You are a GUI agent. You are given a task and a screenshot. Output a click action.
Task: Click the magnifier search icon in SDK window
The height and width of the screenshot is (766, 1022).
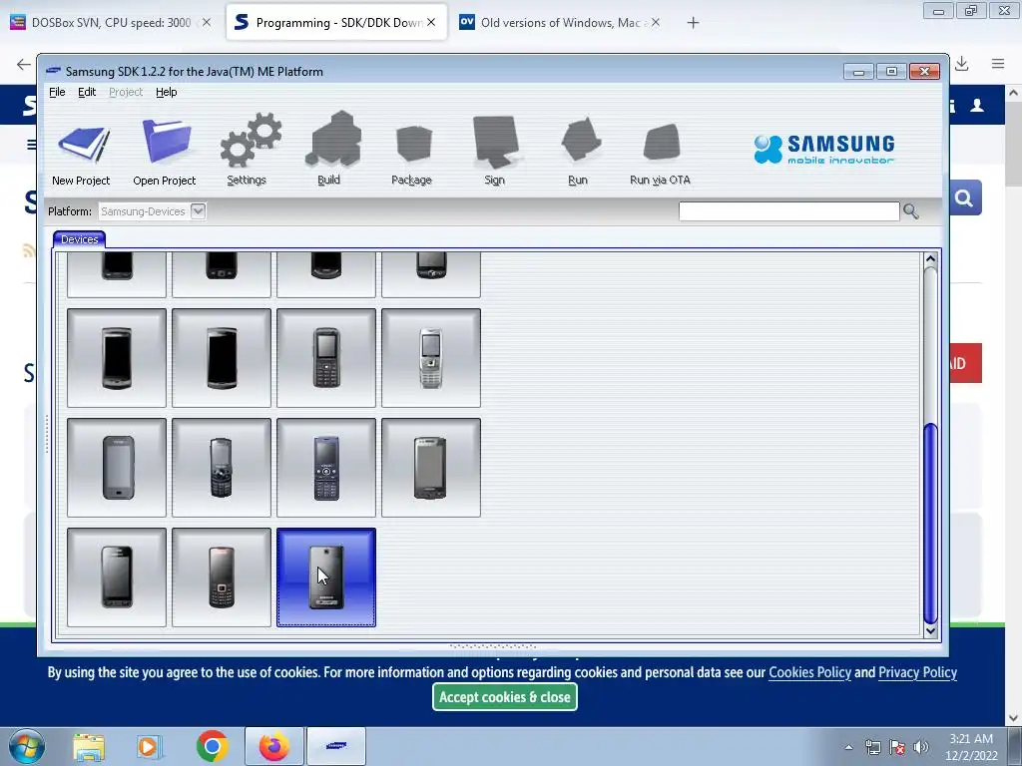pyautogui.click(x=910, y=211)
